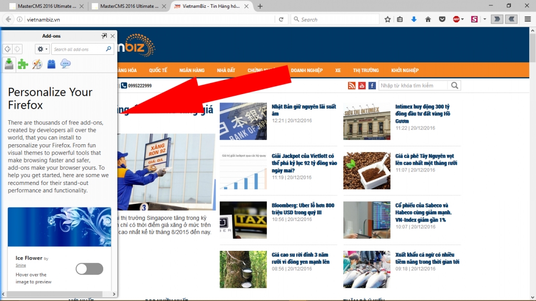Screen dimensions: 536x301
Task: Open NHÀ ĐẤT menu item
Action: pyautogui.click(x=226, y=71)
